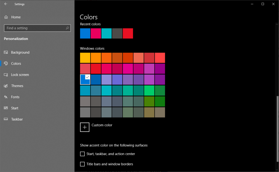Select lavender swatch in third row

point(107,79)
